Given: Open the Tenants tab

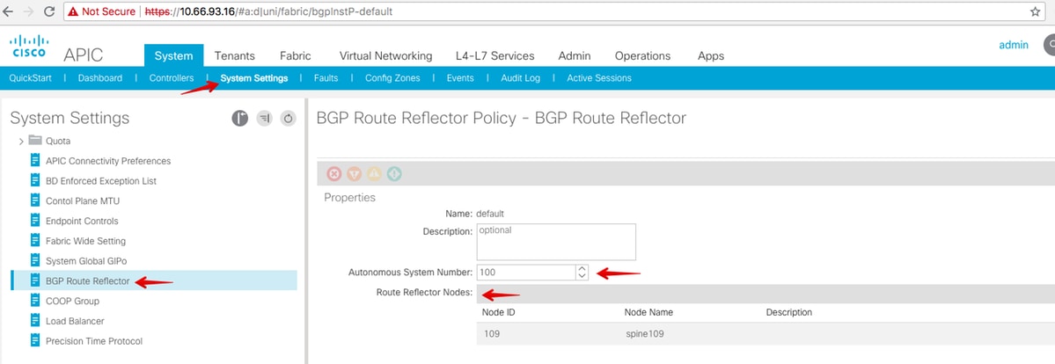Looking at the screenshot, I should pyautogui.click(x=234, y=56).
